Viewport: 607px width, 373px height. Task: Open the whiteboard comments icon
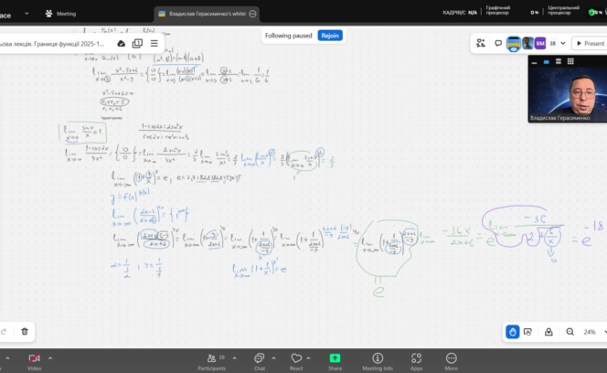(x=498, y=43)
